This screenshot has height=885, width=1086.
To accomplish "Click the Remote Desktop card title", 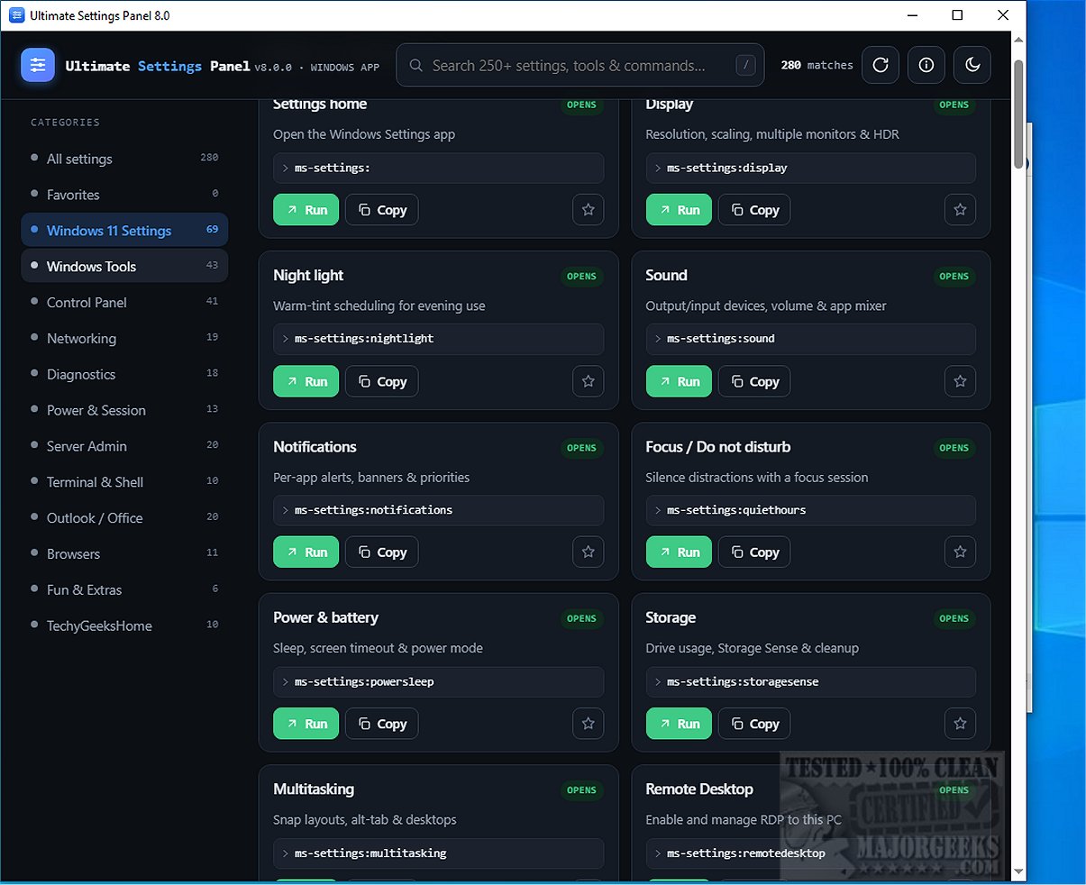I will (699, 789).
